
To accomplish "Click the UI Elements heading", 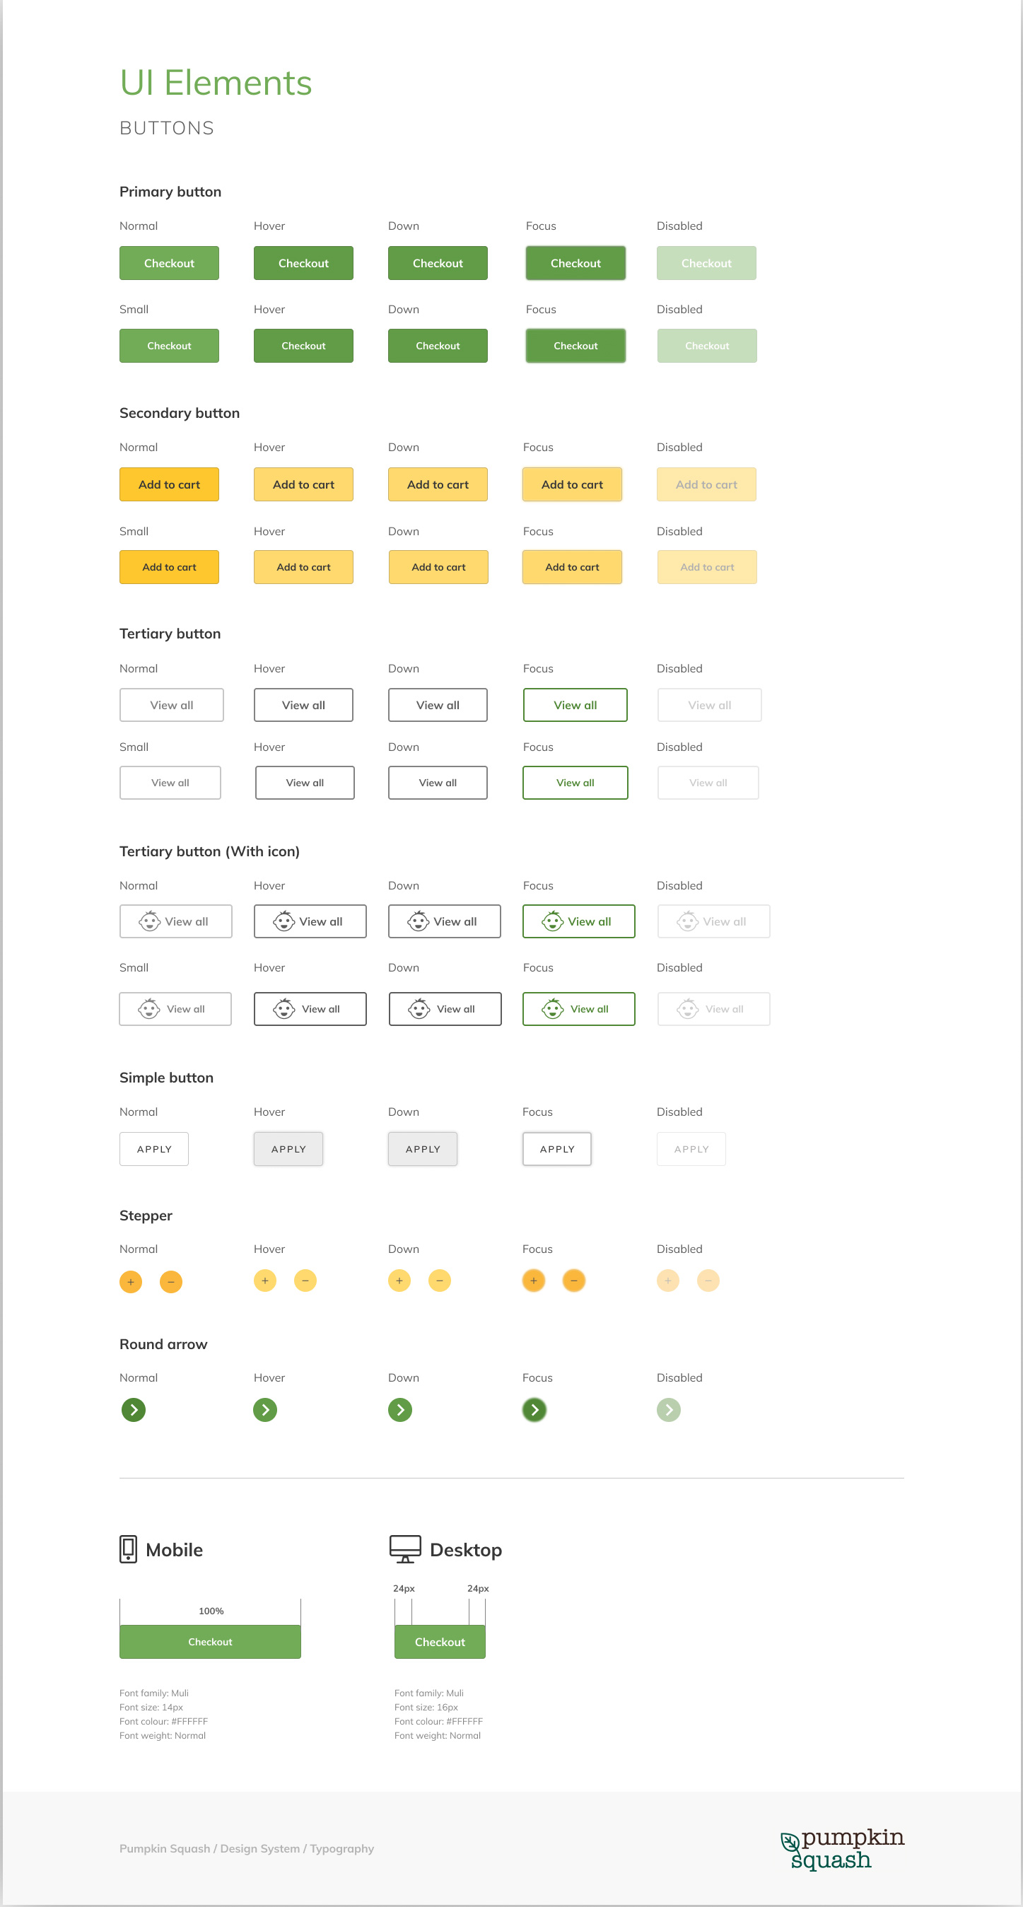I will coord(216,82).
